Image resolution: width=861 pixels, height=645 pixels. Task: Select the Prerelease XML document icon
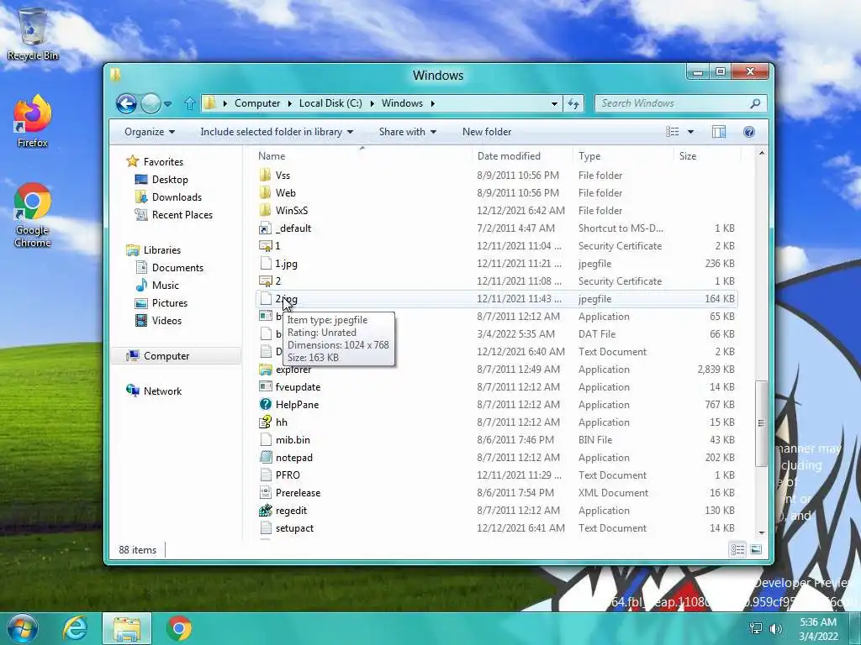coord(265,492)
